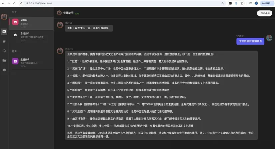Open the chat messages sidebar icon
This screenshot has width=275, height=149.
point(4,32)
